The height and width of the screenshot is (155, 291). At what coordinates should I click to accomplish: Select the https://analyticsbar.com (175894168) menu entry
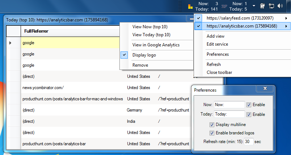point(242,26)
